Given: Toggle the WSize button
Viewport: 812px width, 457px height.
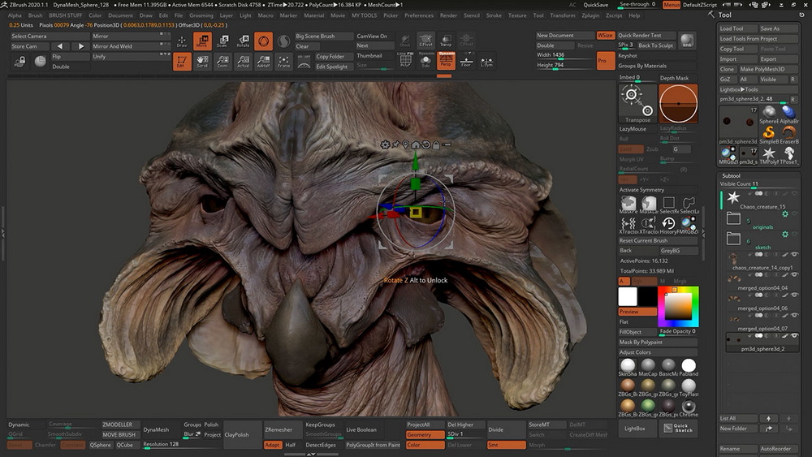Looking at the screenshot, I should coord(605,35).
